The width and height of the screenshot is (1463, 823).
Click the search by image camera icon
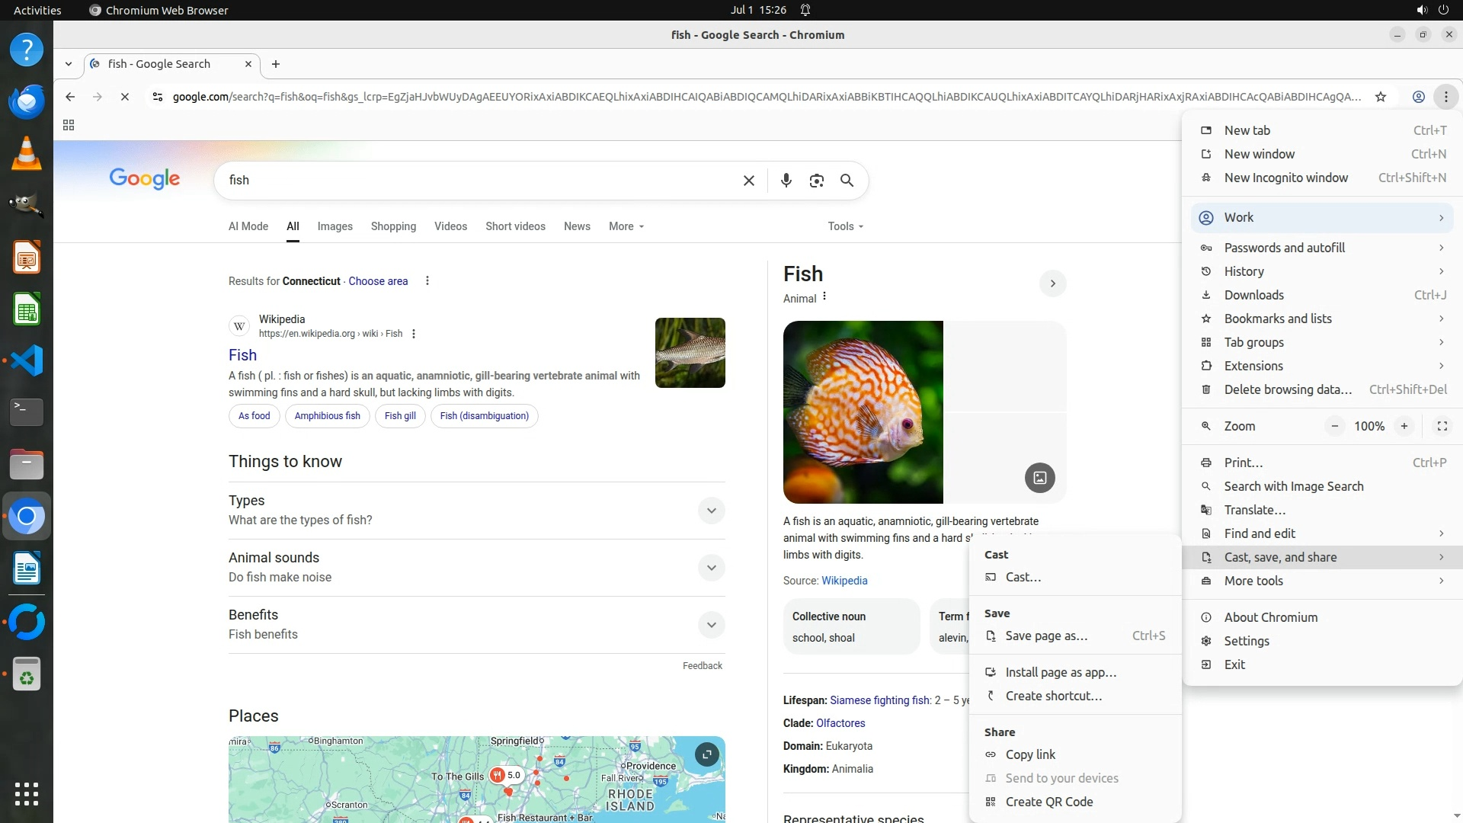click(816, 181)
